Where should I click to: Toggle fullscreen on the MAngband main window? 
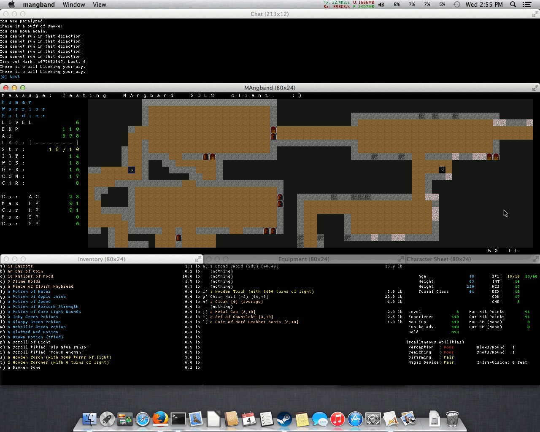(535, 88)
